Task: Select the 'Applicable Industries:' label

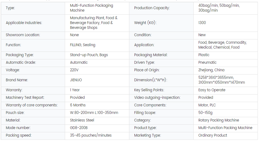Action: click(x=24, y=23)
